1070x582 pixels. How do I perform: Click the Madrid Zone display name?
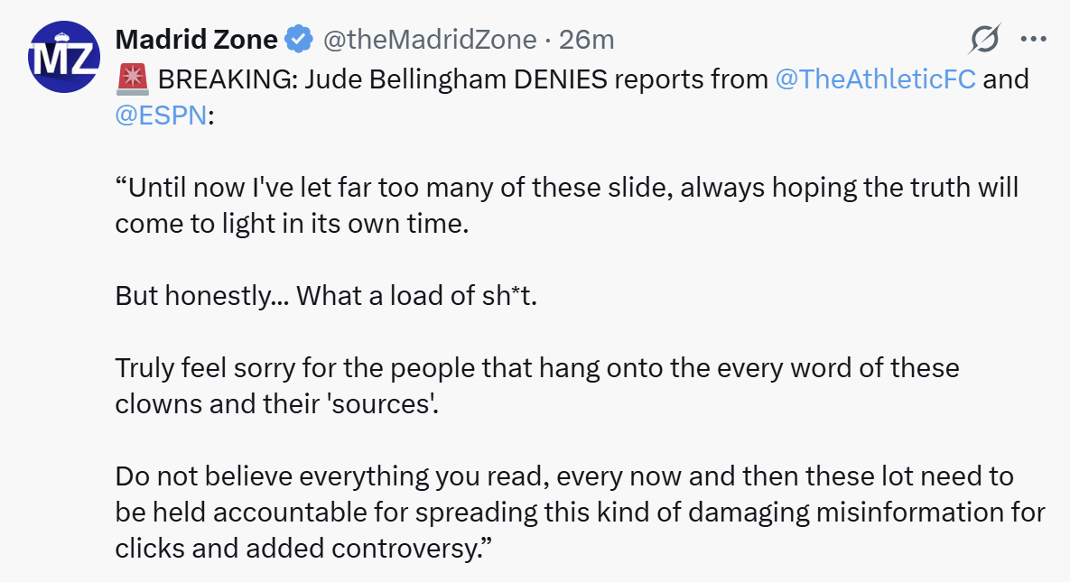pos(197,40)
